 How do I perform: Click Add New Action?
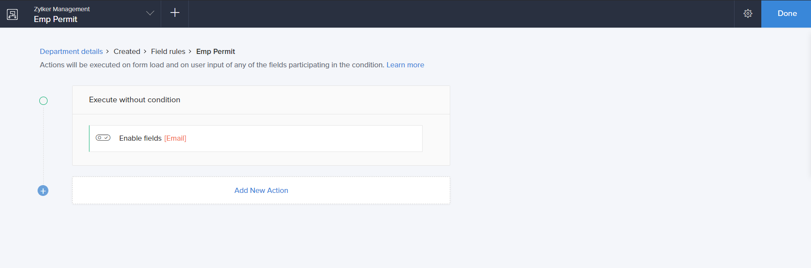pyautogui.click(x=261, y=191)
